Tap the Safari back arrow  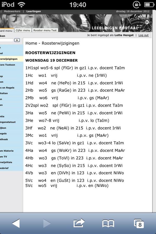[16, 223]
